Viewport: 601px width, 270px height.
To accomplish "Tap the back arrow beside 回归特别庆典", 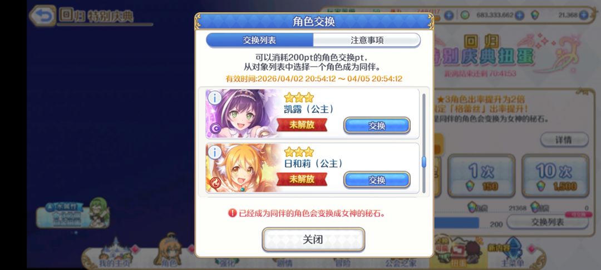I will pyautogui.click(x=43, y=16).
